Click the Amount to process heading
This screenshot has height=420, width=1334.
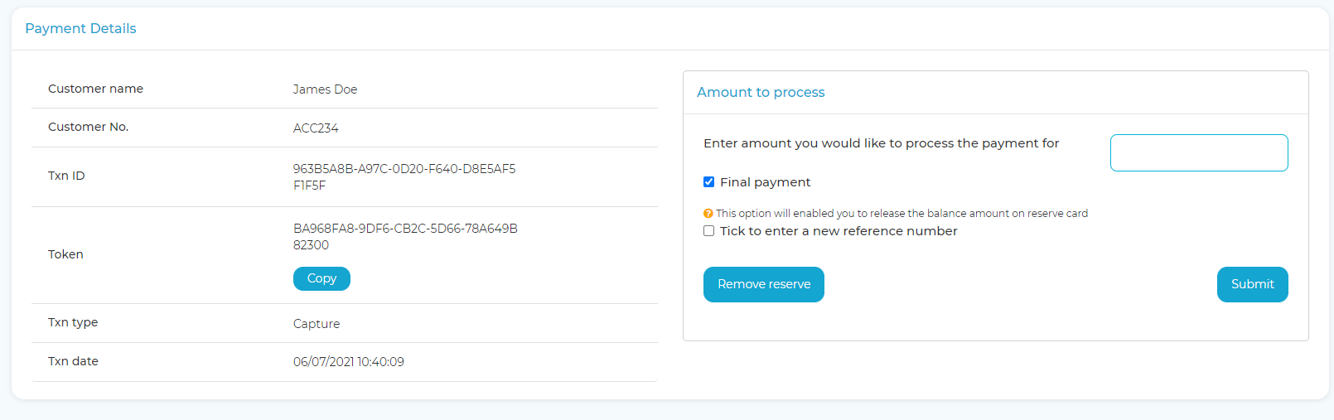pos(761,92)
